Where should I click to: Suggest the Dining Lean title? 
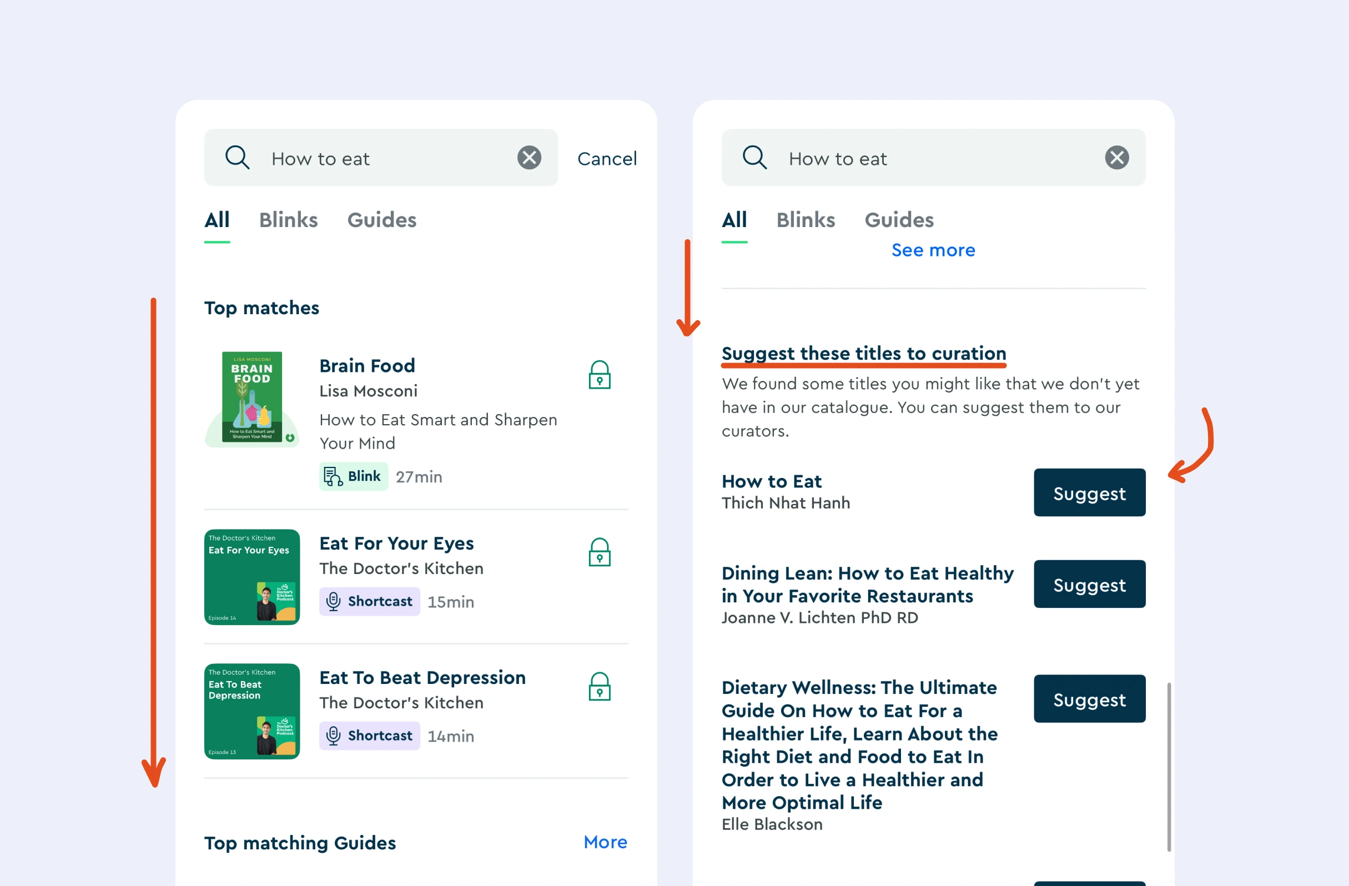tap(1089, 584)
